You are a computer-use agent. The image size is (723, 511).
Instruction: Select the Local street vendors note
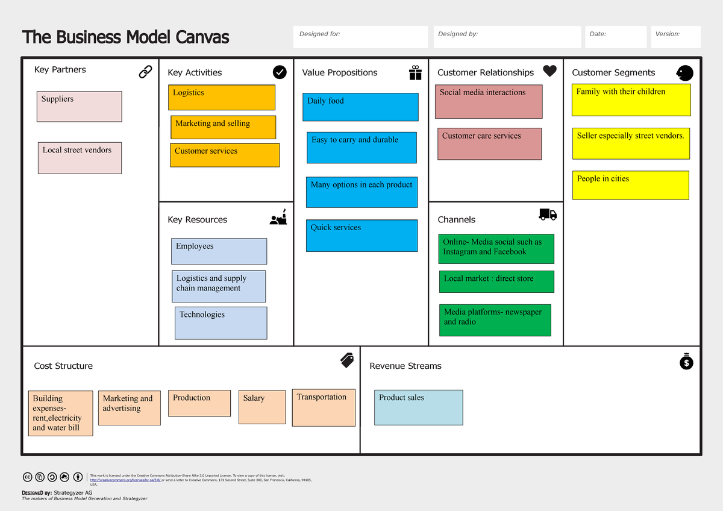click(80, 158)
